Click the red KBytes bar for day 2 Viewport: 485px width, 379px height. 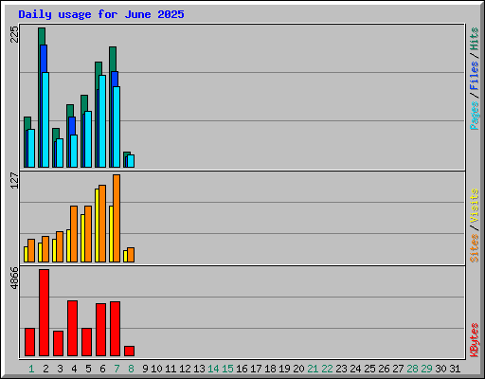tap(45, 313)
